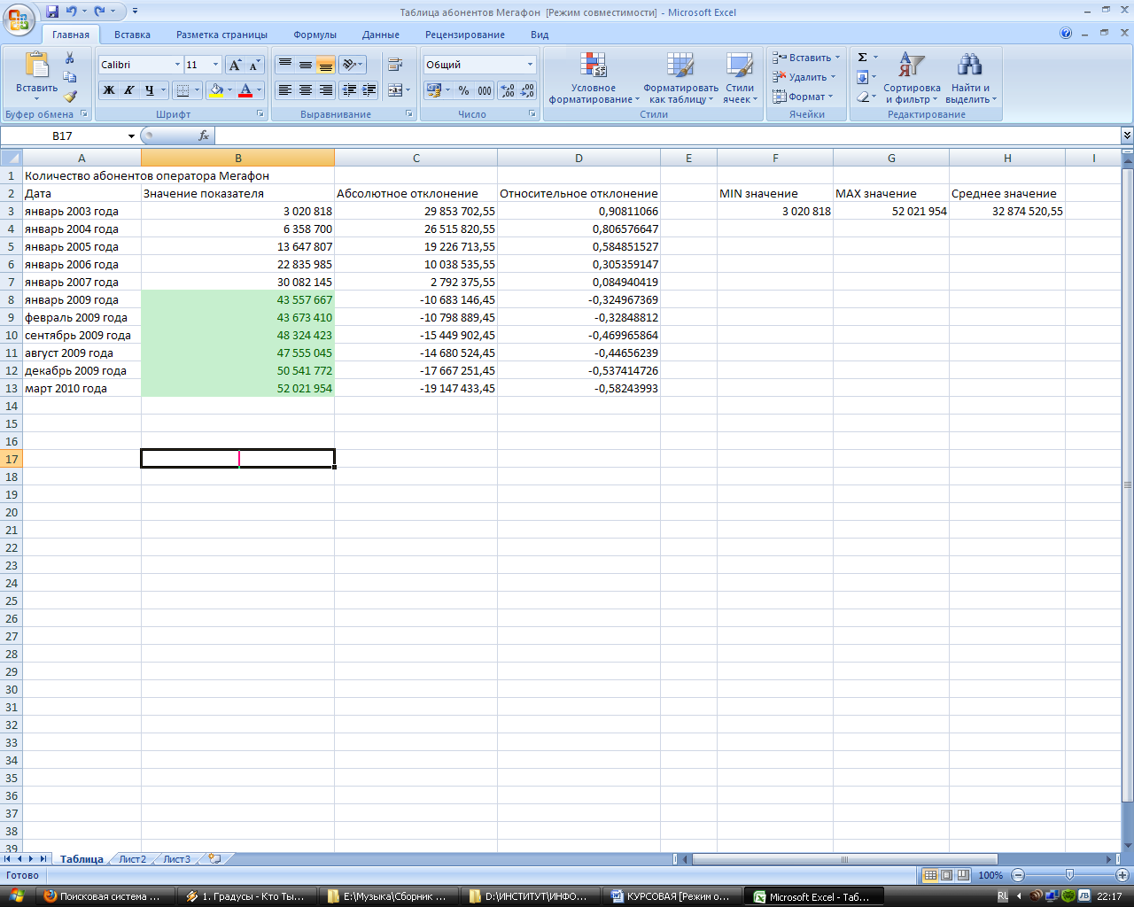Open Стили ячеек gallery
The image size is (1134, 907).
pyautogui.click(x=740, y=78)
